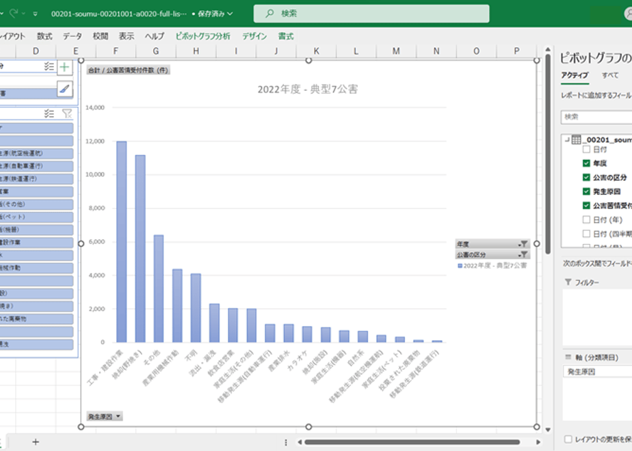
Task: Toggle multi-select on the upper slicer
Action: [x=49, y=66]
